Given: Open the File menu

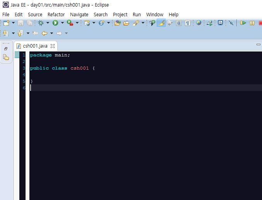Looking at the screenshot, I should pos(6,15).
